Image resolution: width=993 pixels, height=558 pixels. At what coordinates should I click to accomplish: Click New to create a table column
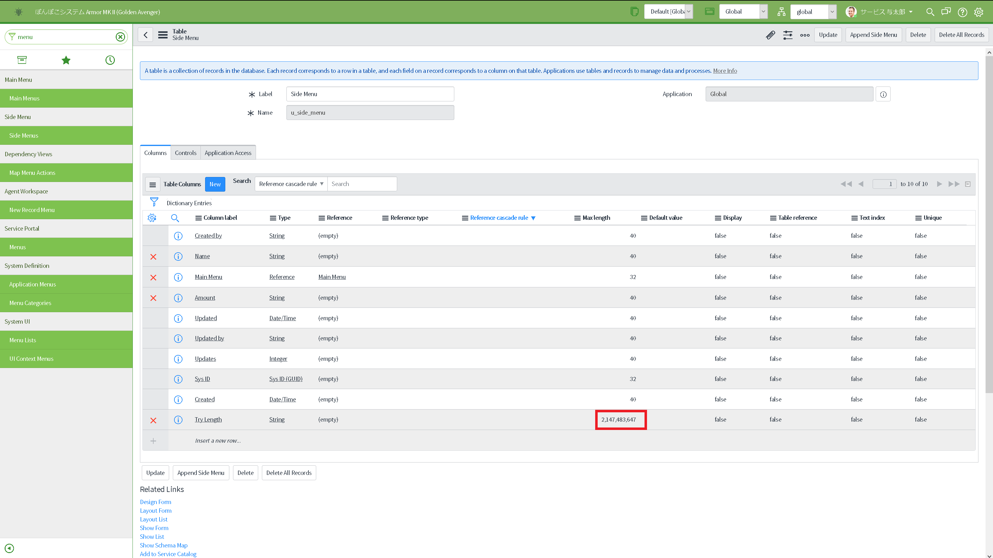[215, 184]
